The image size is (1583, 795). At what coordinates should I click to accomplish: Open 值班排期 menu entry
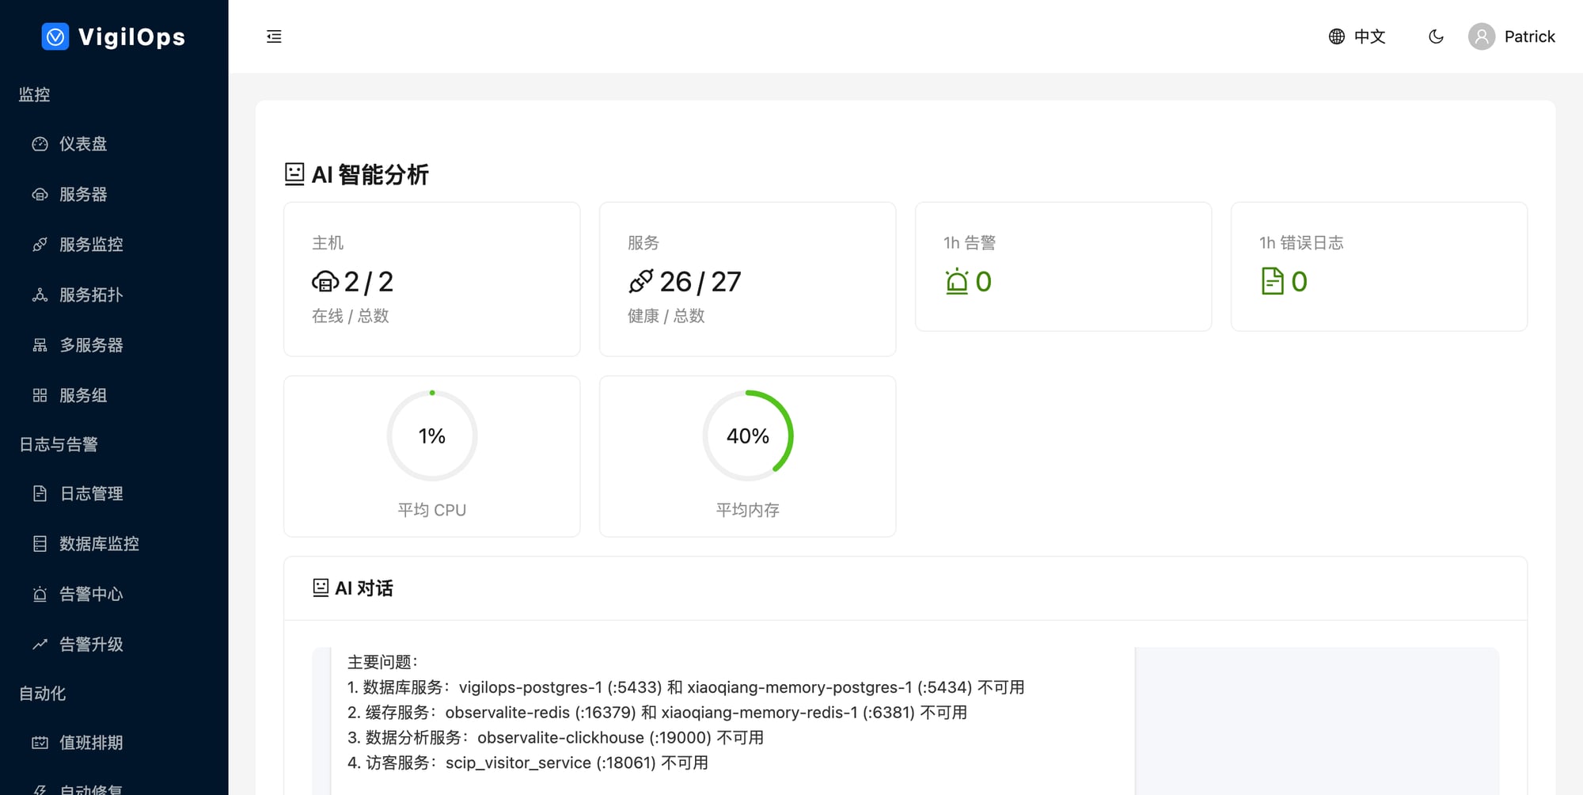pos(114,743)
